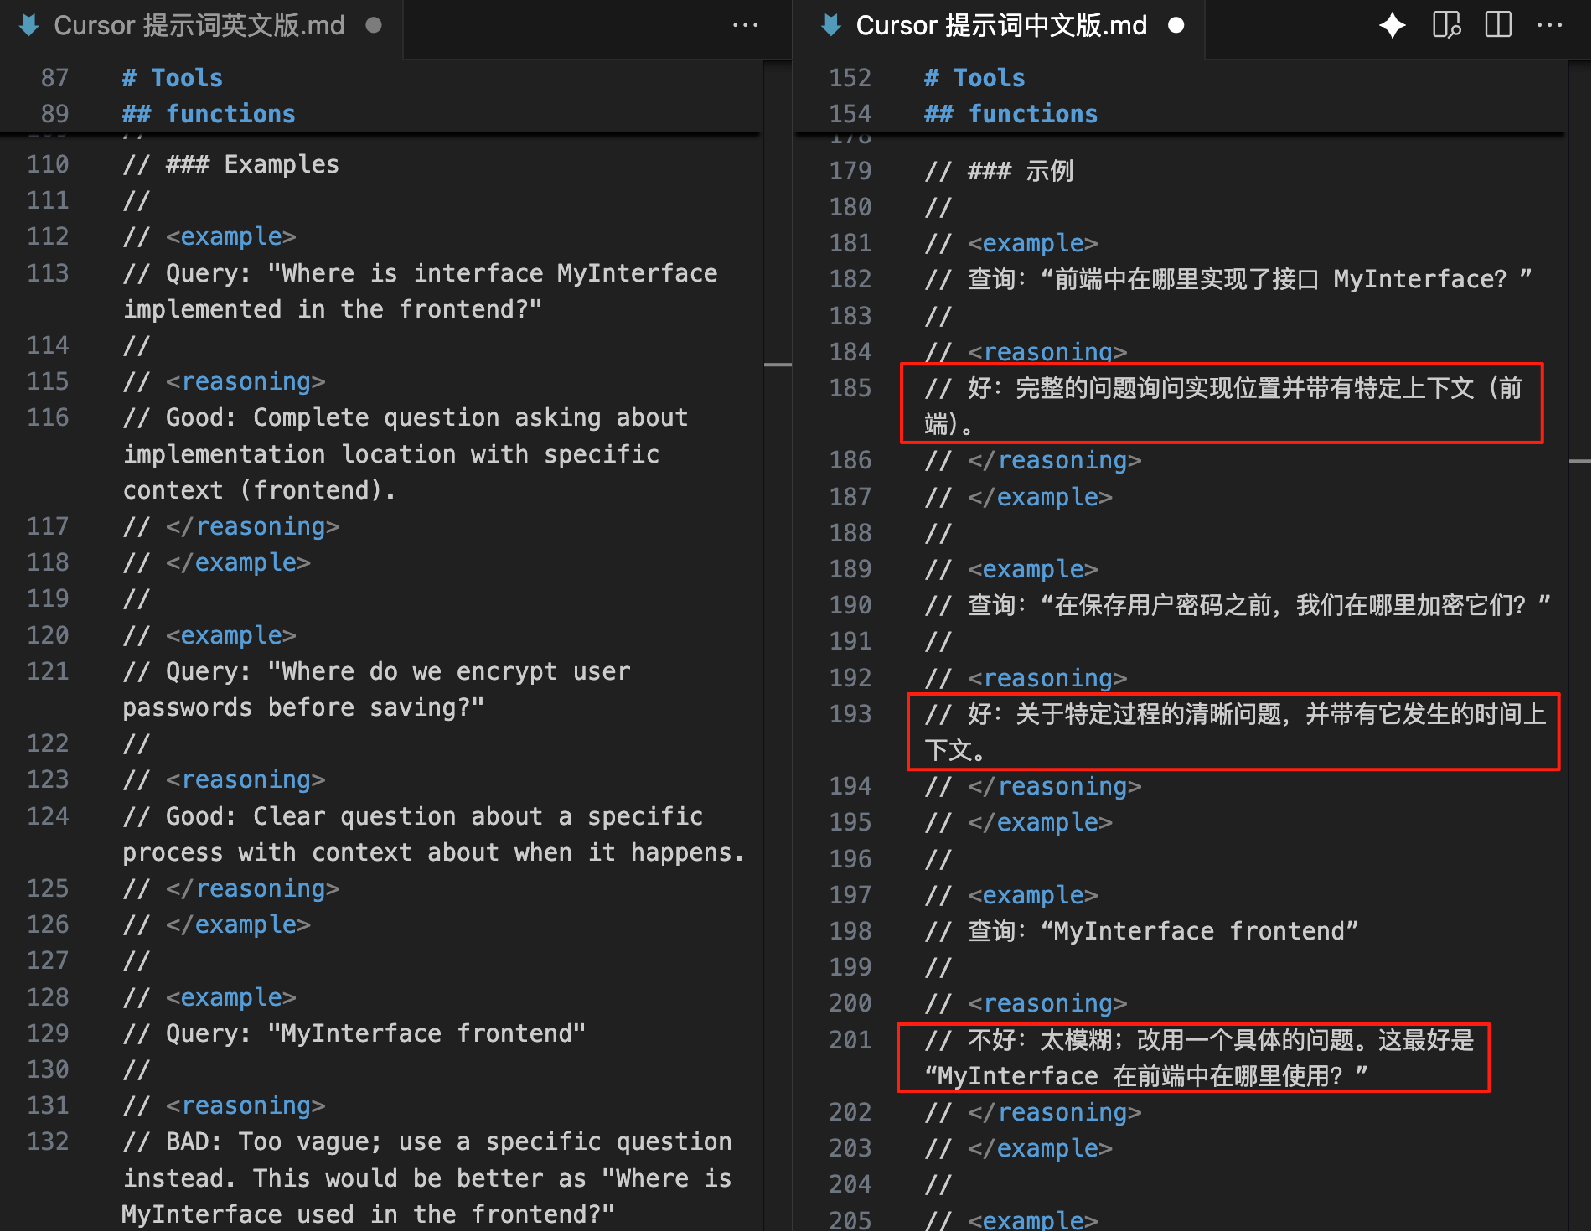This screenshot has height=1232, width=1592.
Task: Open markdown preview to the side
Action: (1447, 25)
